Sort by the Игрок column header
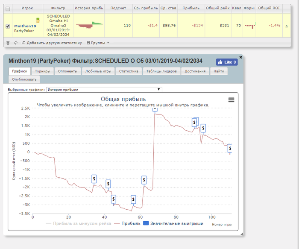Screen dimensions: 299x249 [x=27, y=8]
